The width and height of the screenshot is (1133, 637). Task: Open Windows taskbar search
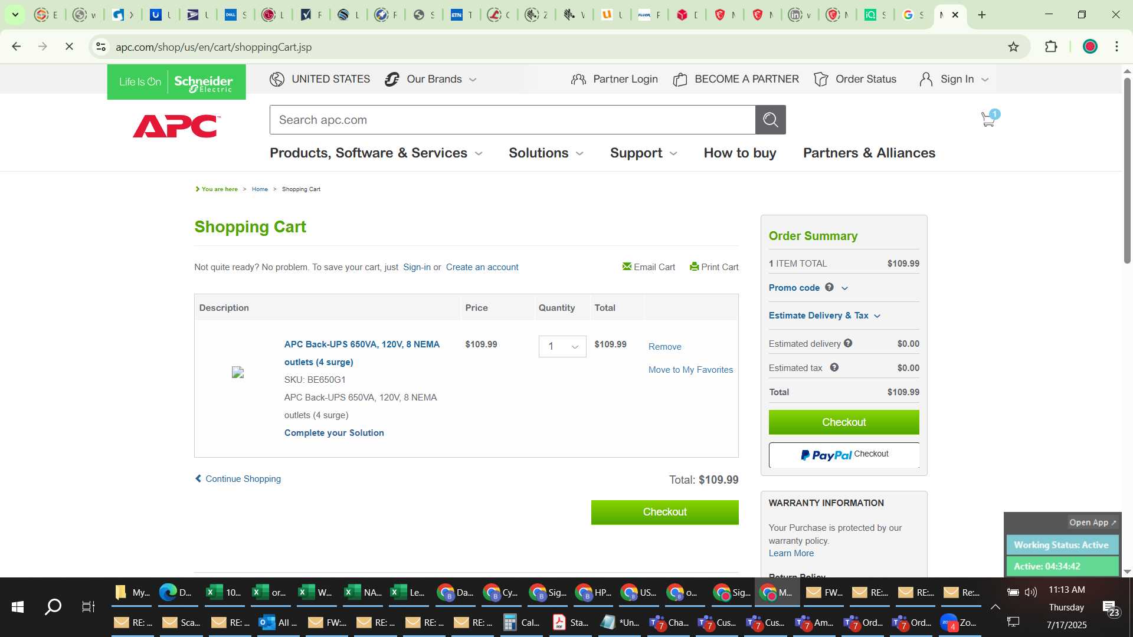pyautogui.click(x=53, y=607)
